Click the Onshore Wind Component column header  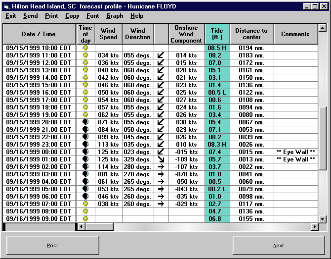tap(186, 34)
